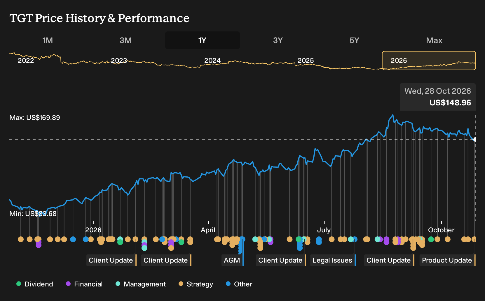
Task: Click the white current-price point on the chart line
Action: [x=475, y=139]
